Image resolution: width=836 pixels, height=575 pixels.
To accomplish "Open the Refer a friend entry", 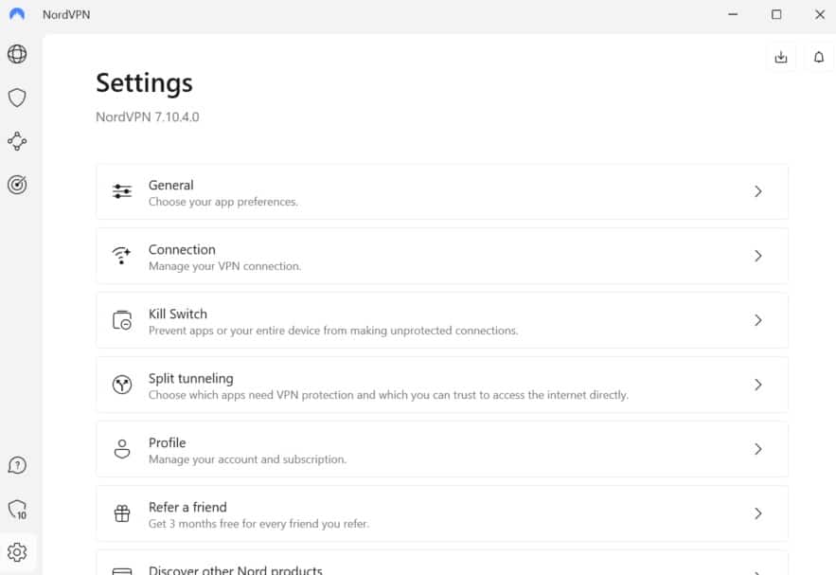I will pos(442,513).
